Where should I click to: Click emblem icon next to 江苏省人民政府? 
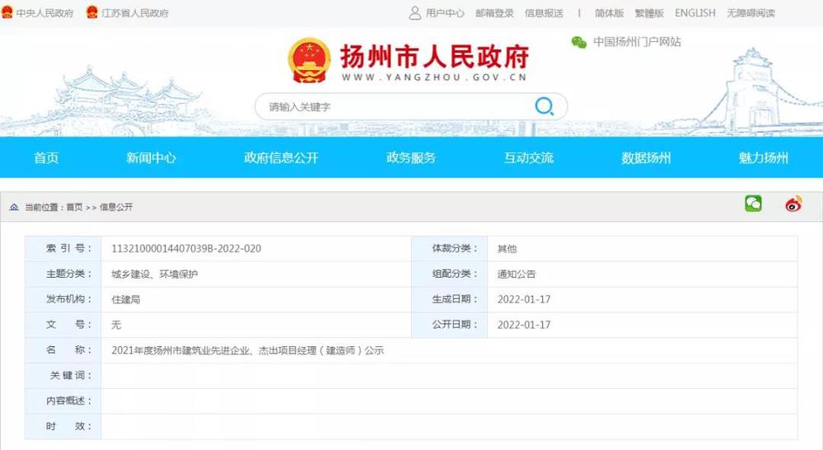tap(92, 13)
